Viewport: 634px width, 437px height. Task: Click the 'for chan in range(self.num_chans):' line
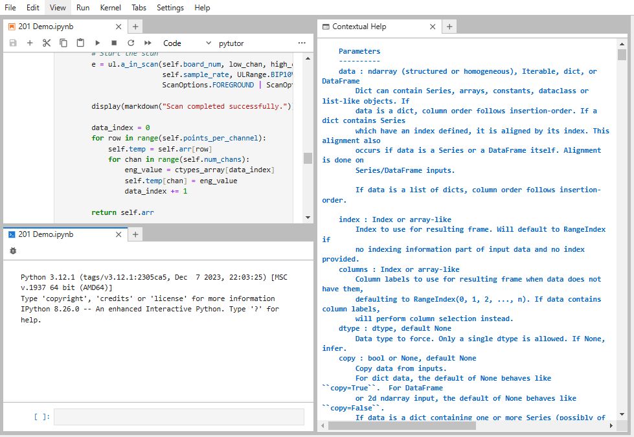[x=179, y=159]
